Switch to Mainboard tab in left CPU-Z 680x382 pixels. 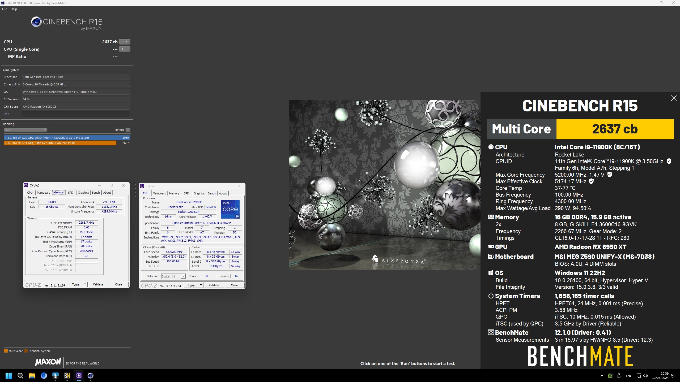point(44,193)
